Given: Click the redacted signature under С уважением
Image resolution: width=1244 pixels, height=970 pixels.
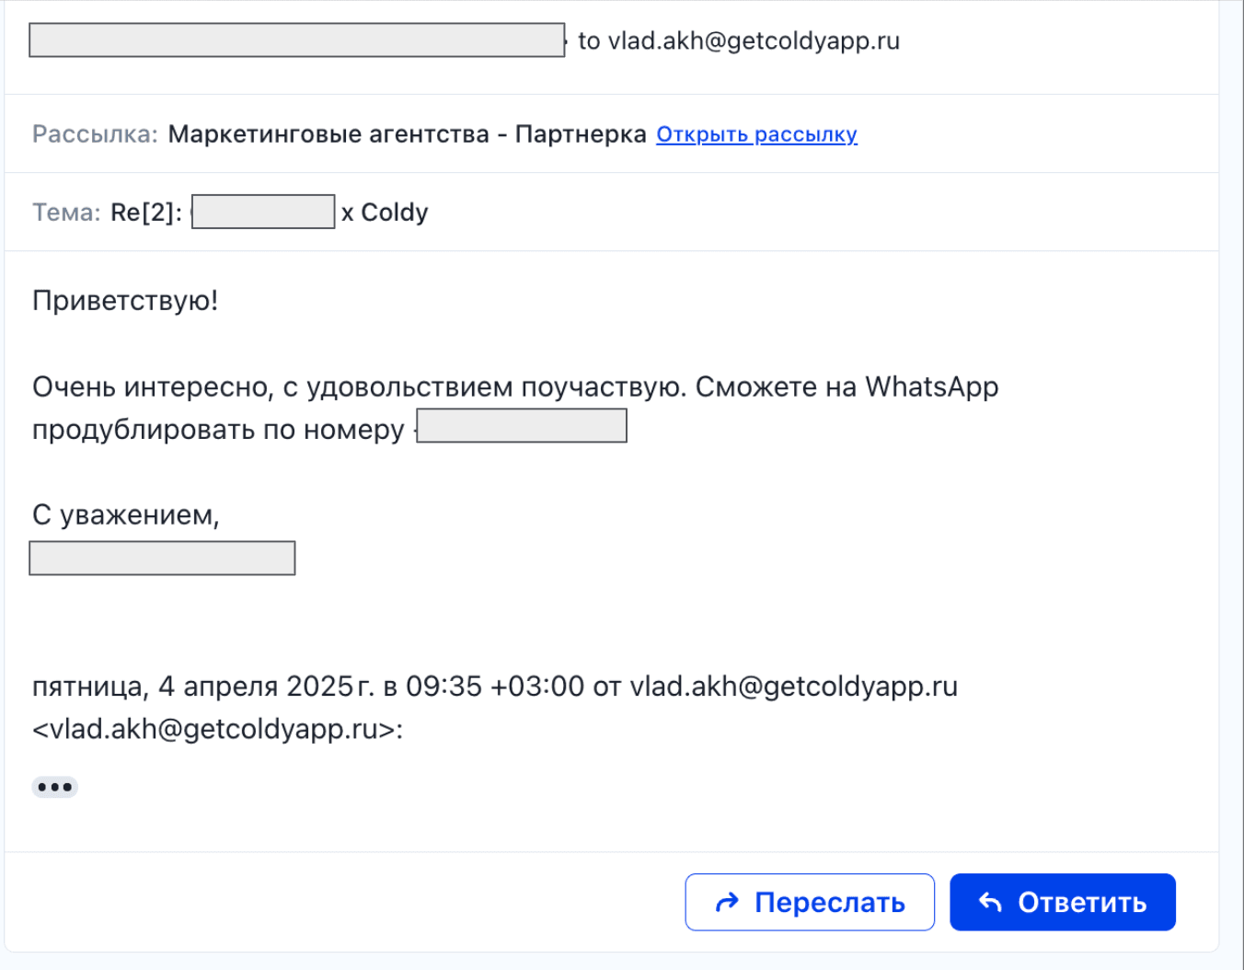Looking at the screenshot, I should (162, 558).
